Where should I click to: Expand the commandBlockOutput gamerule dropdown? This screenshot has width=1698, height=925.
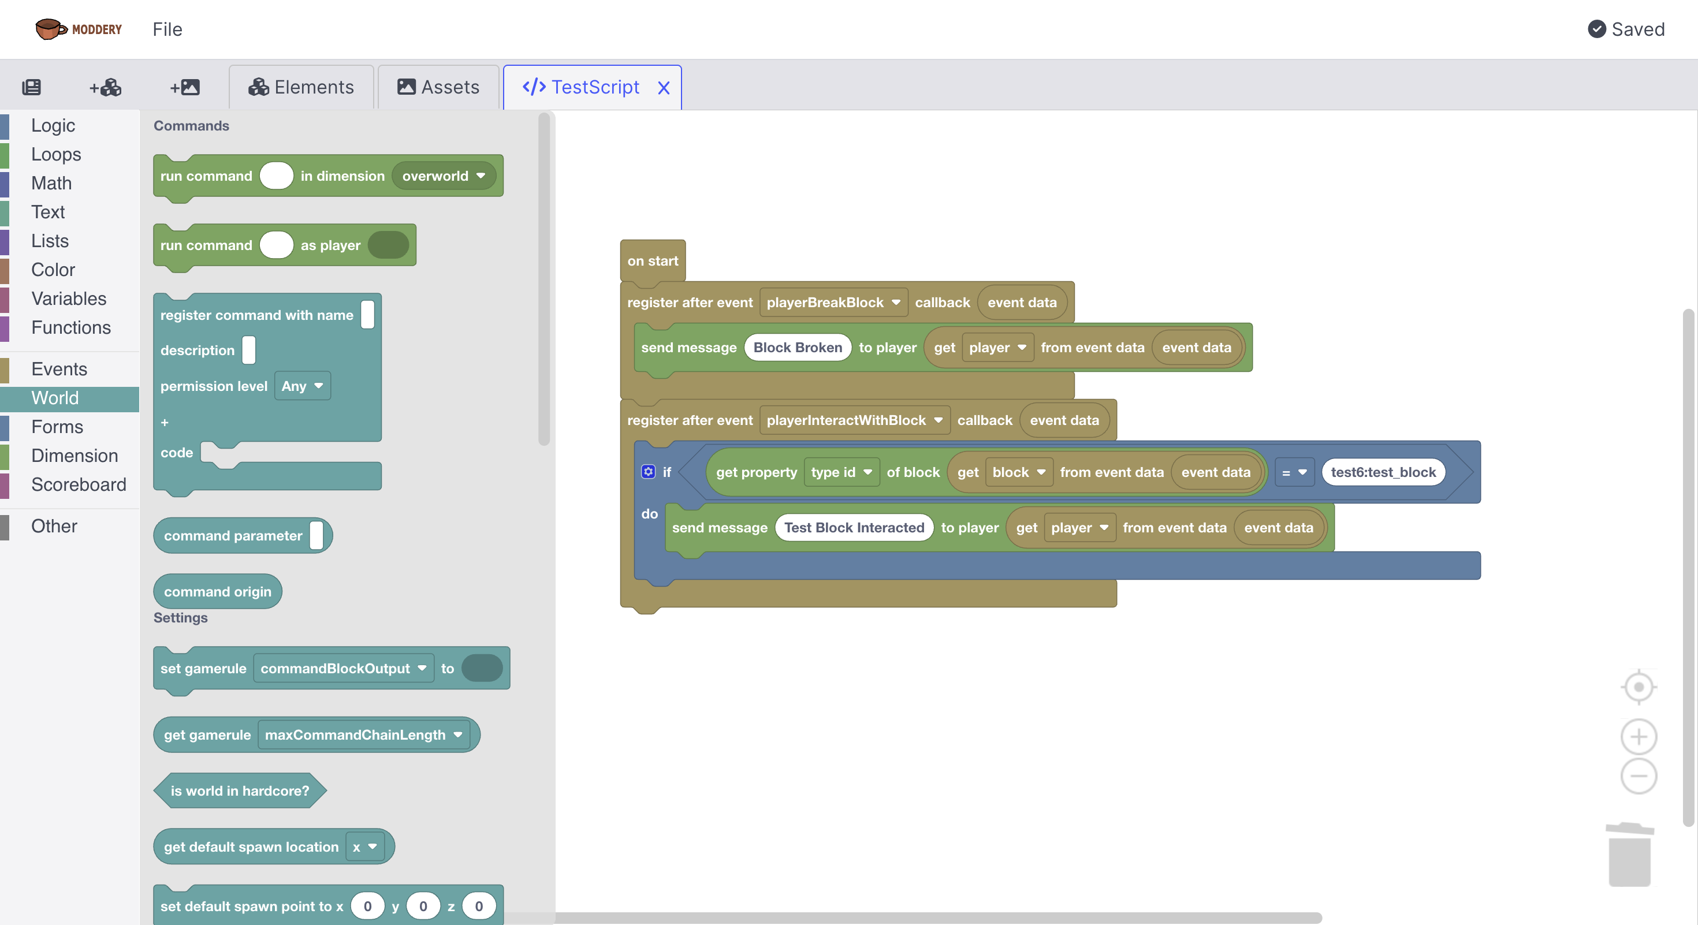[x=344, y=668]
